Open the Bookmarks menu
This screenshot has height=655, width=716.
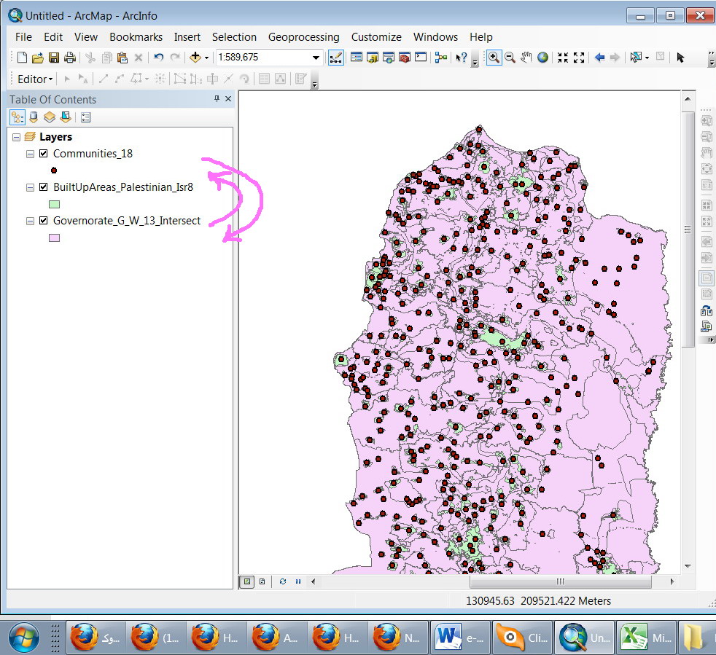[136, 37]
